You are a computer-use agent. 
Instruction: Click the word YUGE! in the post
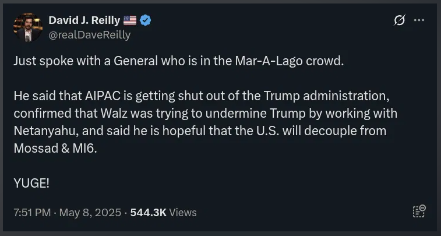[x=31, y=183]
